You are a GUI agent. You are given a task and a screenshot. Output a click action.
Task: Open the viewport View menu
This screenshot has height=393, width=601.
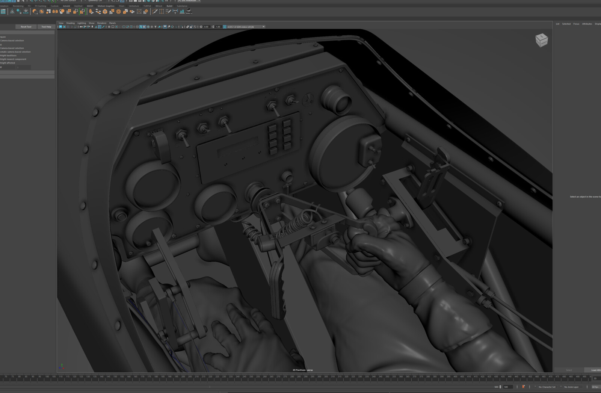pyautogui.click(x=61, y=23)
